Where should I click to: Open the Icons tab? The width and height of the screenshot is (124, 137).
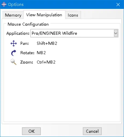[x=73, y=15]
